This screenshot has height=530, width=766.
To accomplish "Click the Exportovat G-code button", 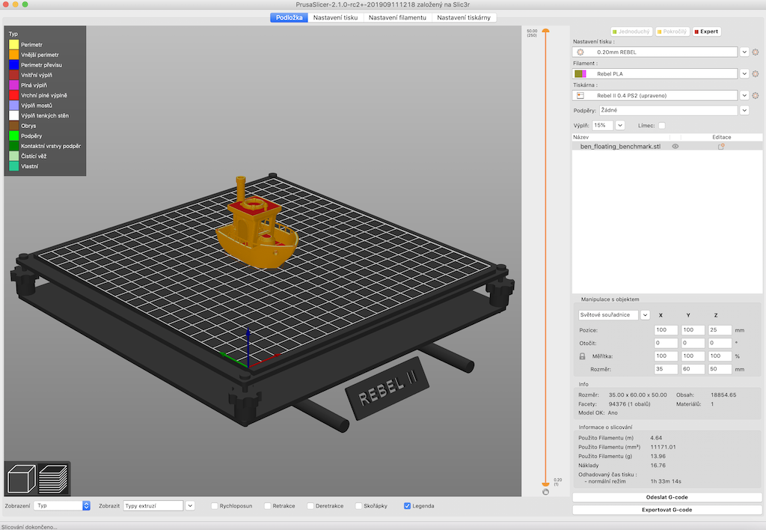I will tap(667, 510).
